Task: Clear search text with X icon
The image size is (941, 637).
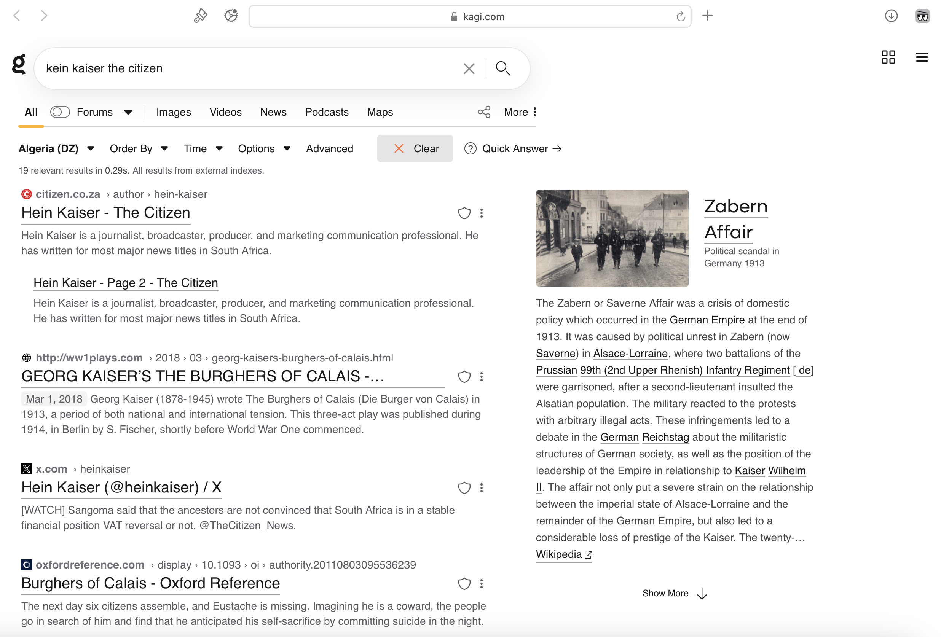Action: [x=469, y=68]
